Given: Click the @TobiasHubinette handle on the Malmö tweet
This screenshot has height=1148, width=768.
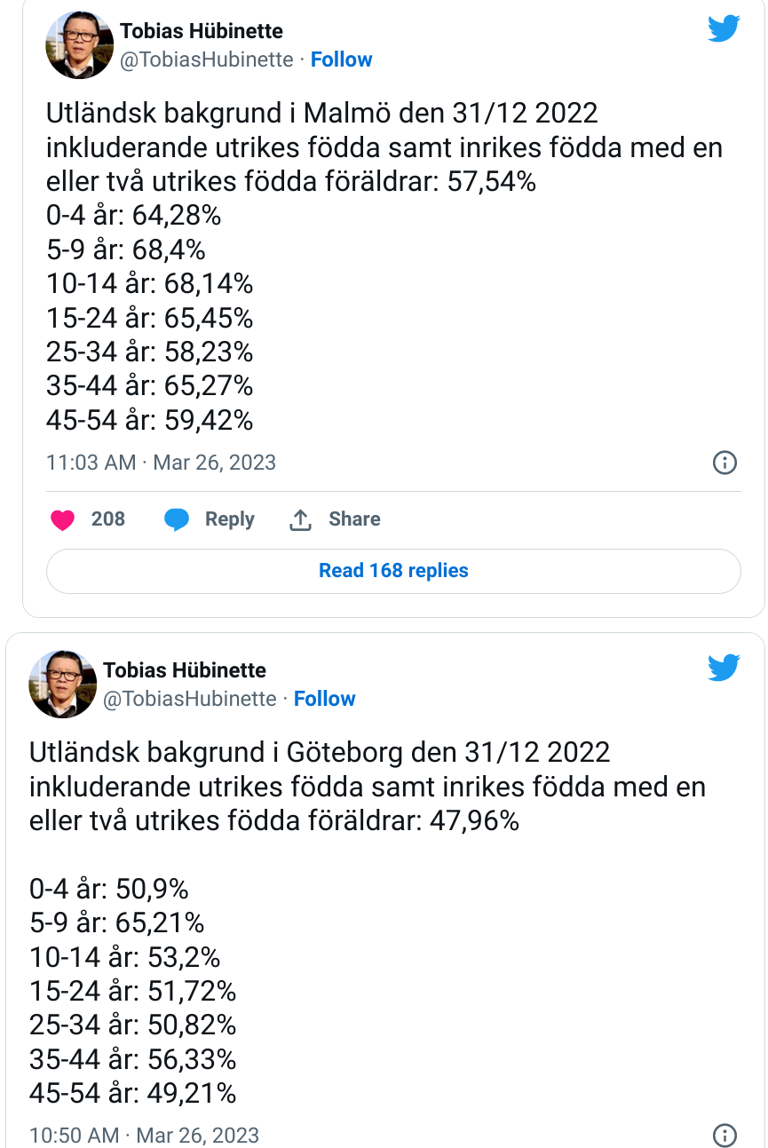Looking at the screenshot, I should 206,59.
